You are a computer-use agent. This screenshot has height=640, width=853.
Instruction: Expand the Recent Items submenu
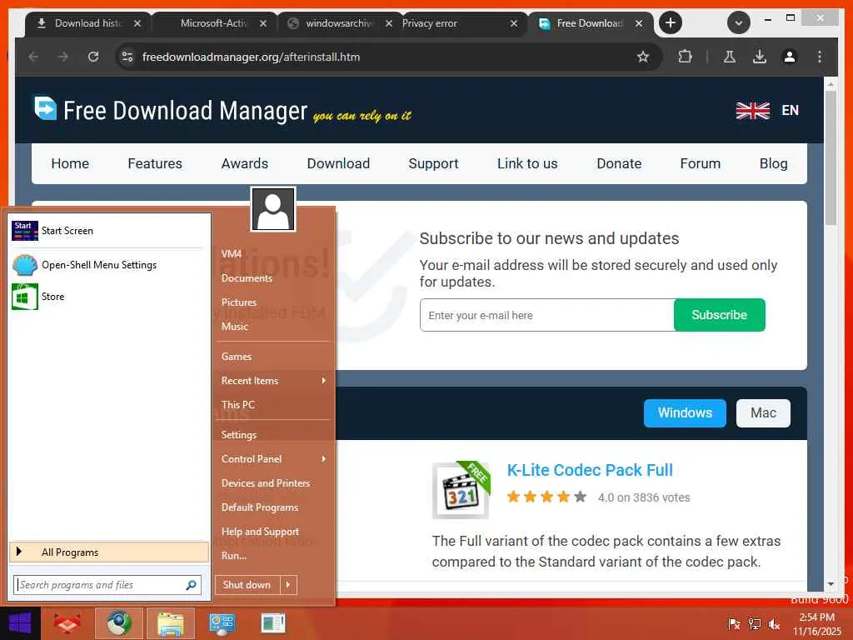coord(273,380)
